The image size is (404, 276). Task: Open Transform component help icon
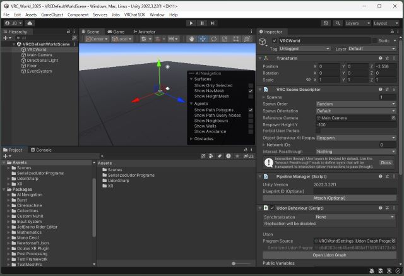point(380,58)
